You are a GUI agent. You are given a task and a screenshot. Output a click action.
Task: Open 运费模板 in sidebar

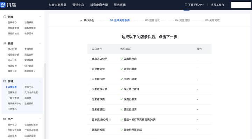click(x=29, y=22)
